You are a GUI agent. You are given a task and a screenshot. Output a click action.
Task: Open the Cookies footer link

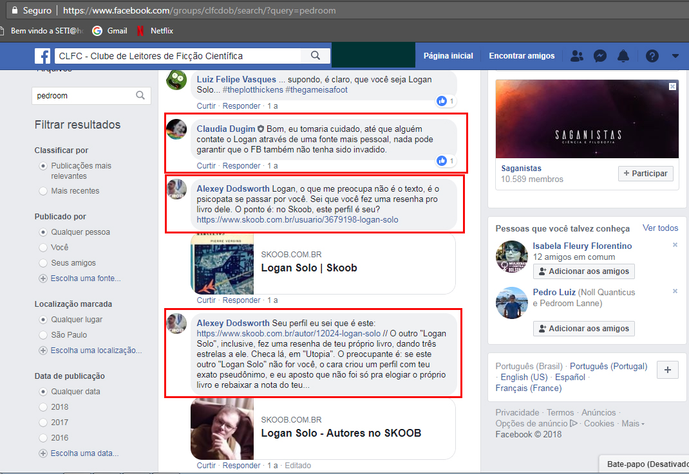(599, 424)
